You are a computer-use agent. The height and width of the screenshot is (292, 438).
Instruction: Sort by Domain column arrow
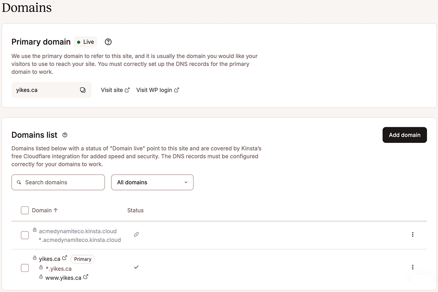tap(56, 210)
